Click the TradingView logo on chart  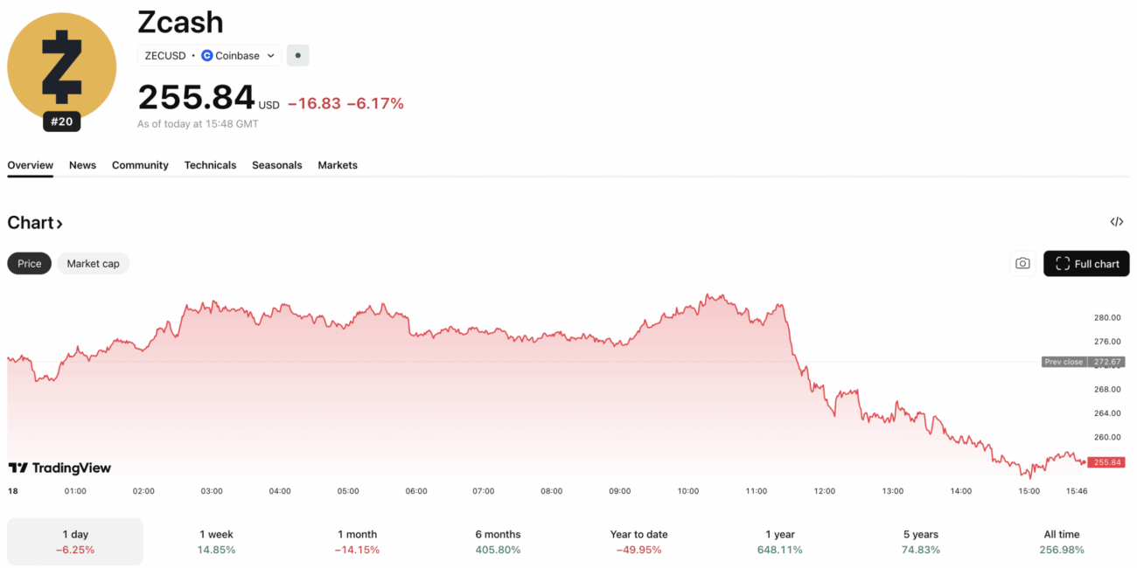coord(59,468)
